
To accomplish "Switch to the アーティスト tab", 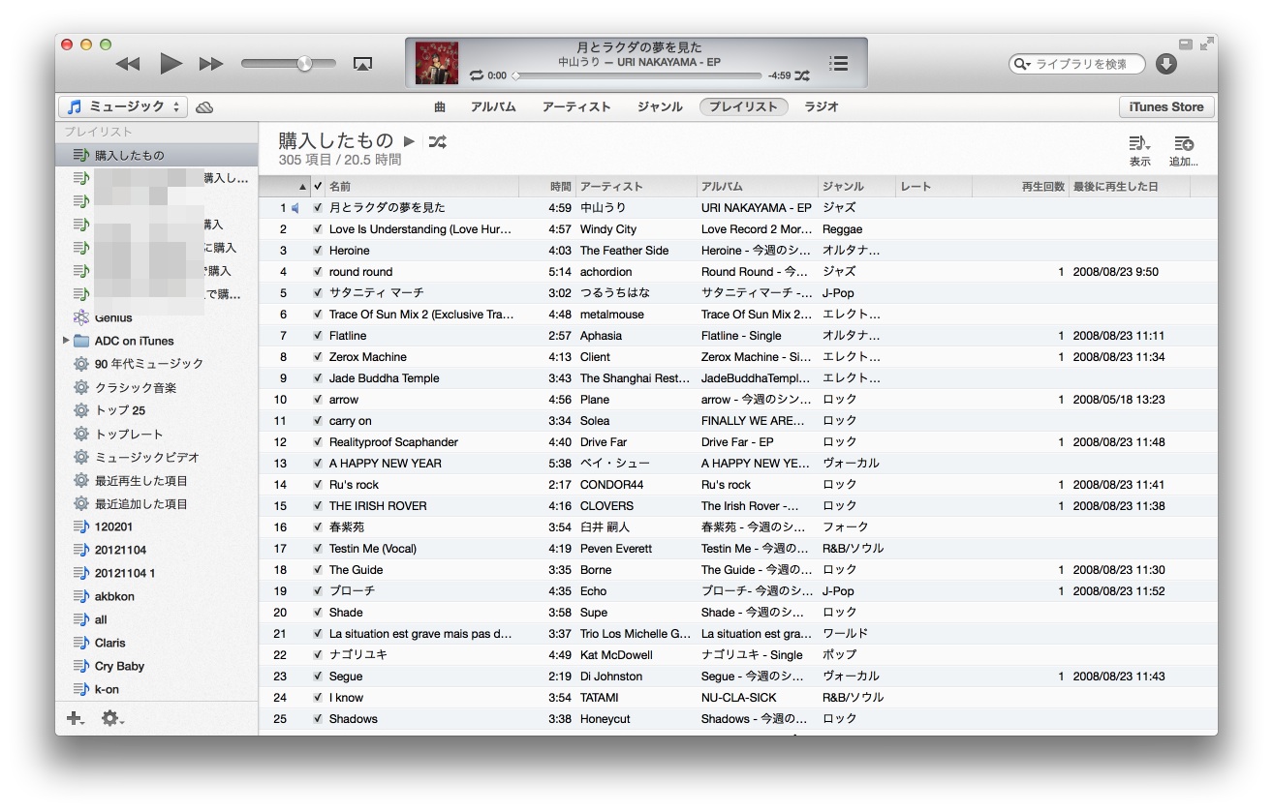I will pyautogui.click(x=576, y=106).
